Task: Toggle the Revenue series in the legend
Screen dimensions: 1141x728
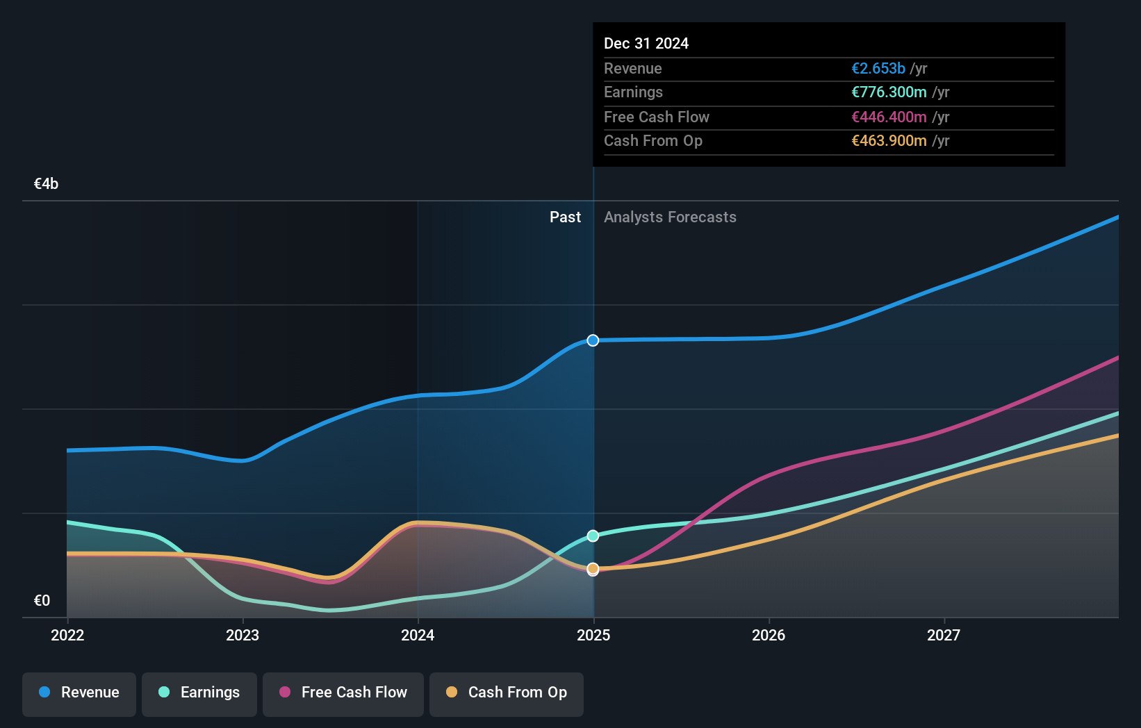Action: (x=79, y=694)
